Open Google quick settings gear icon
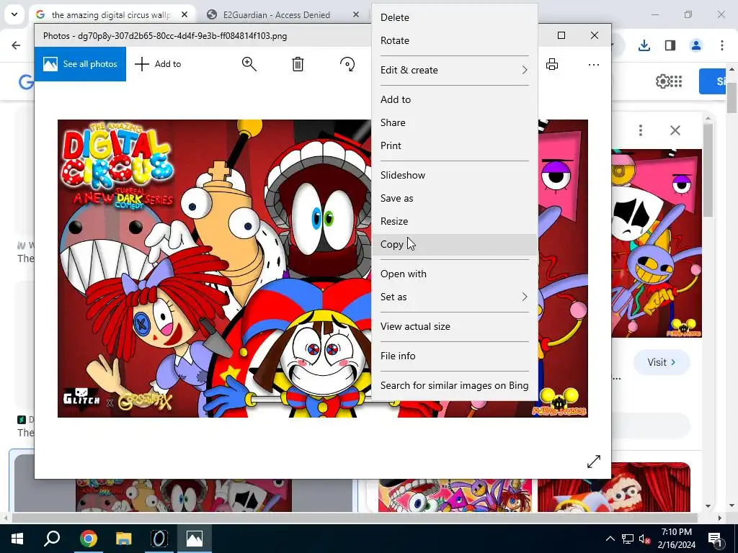The width and height of the screenshot is (738, 553). (x=662, y=81)
